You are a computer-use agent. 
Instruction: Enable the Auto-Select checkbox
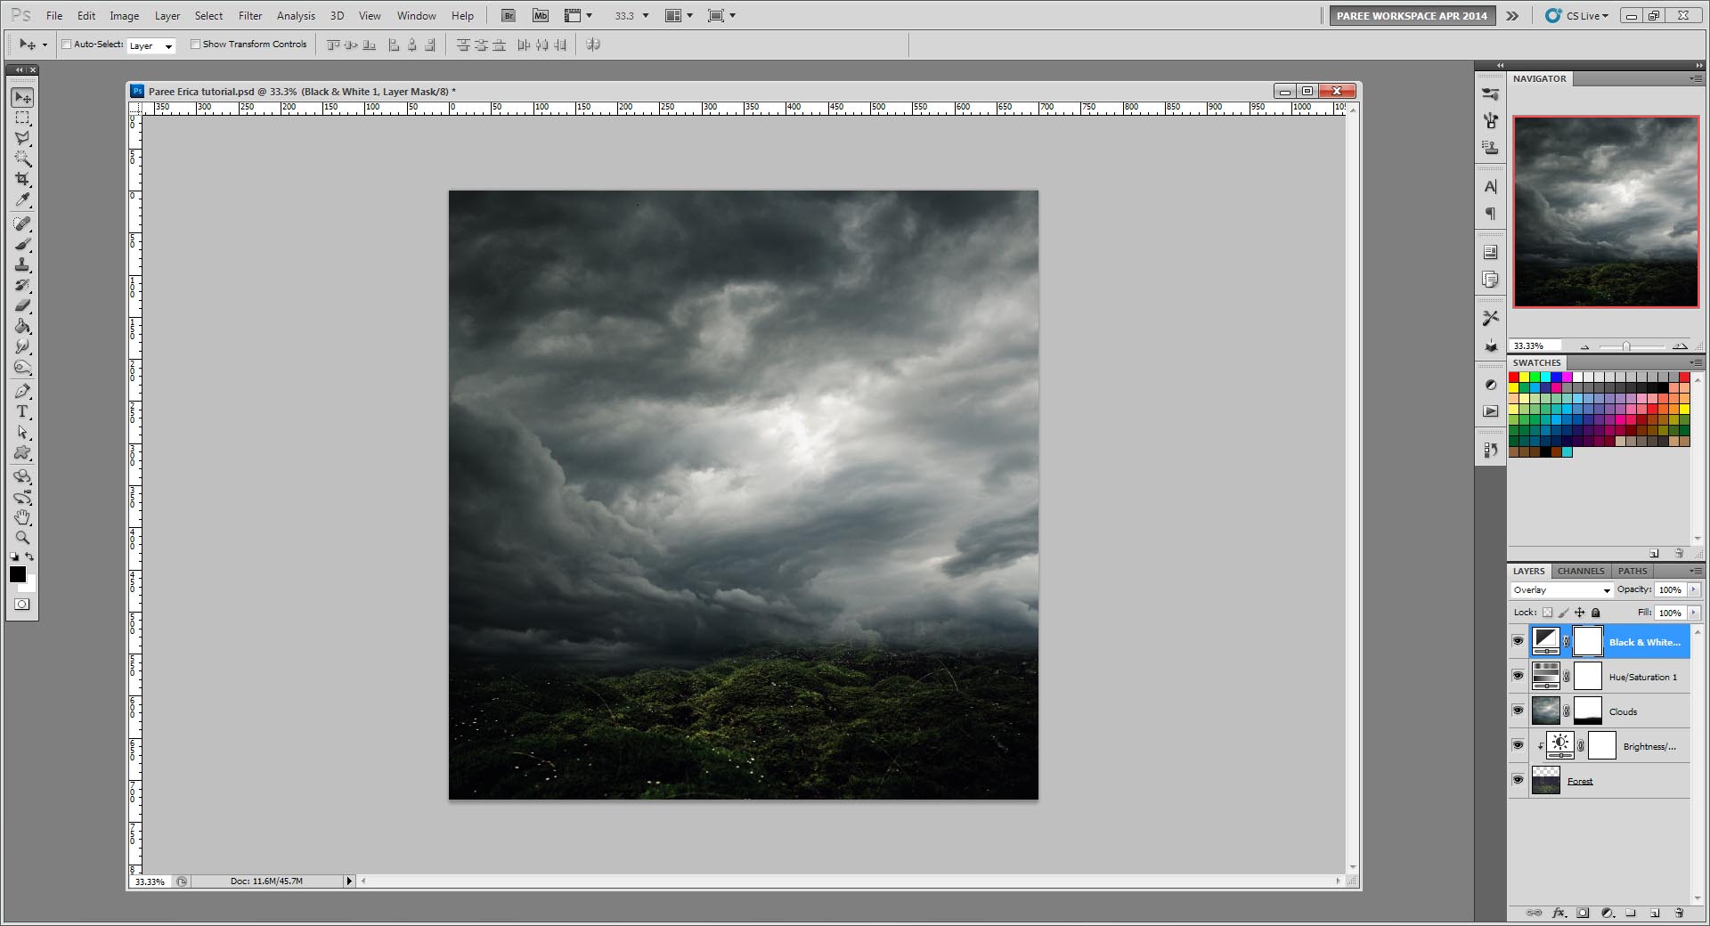(x=66, y=45)
